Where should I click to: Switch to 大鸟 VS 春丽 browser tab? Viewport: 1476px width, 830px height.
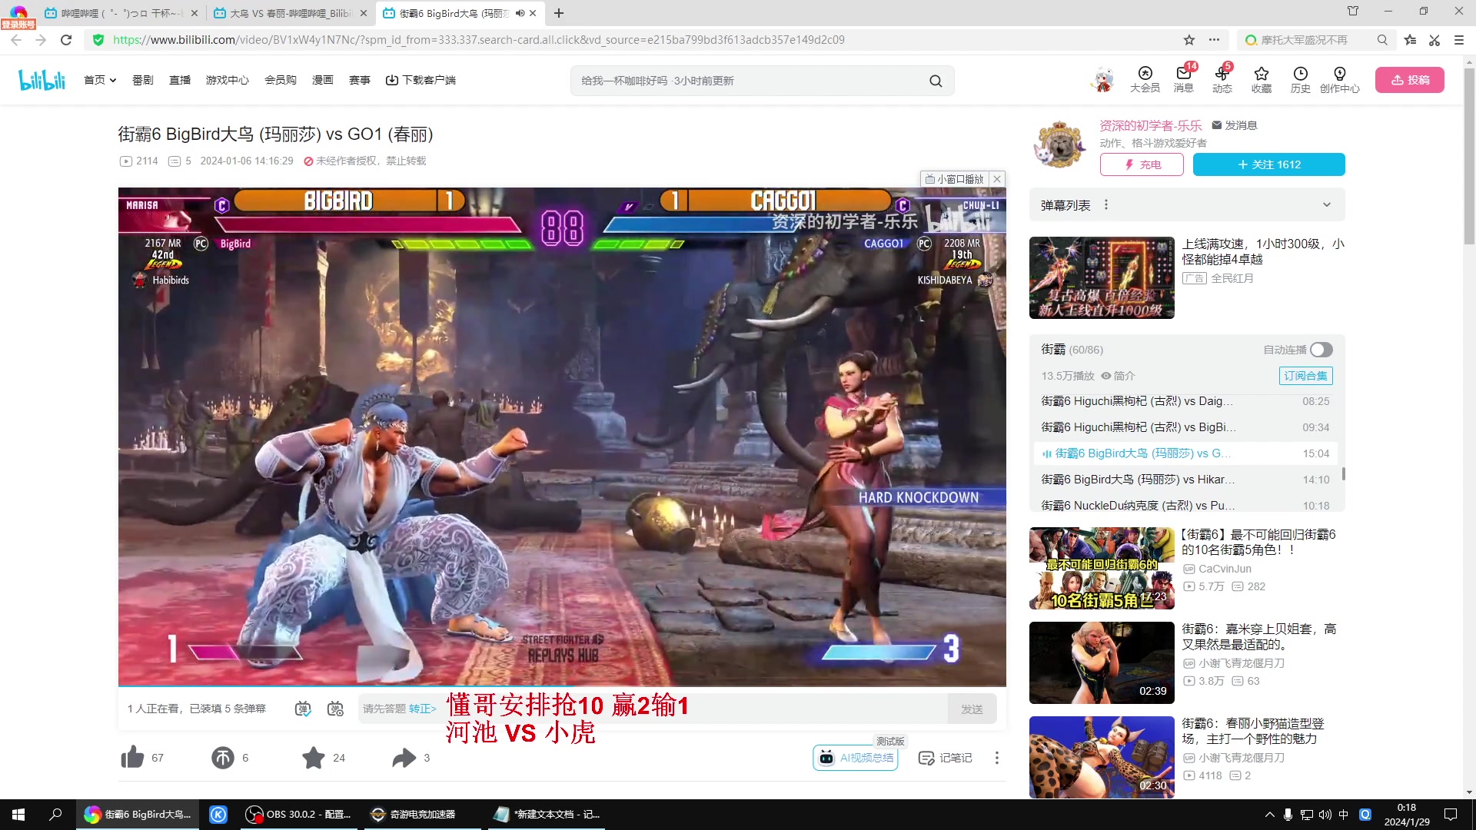[x=291, y=13]
